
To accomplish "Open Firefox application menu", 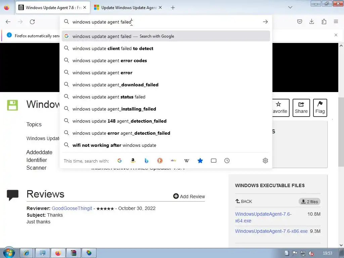I will pos(336,21).
